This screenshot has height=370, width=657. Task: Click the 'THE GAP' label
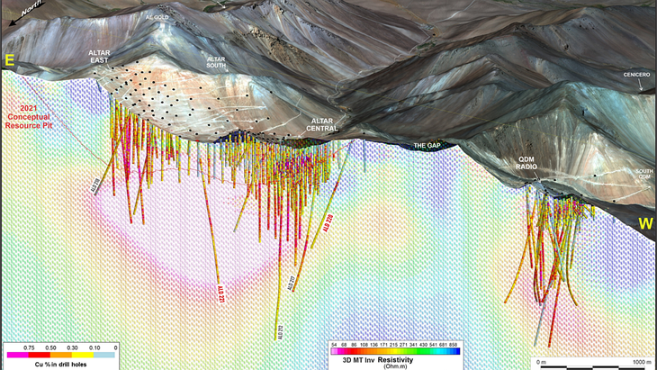(x=427, y=146)
